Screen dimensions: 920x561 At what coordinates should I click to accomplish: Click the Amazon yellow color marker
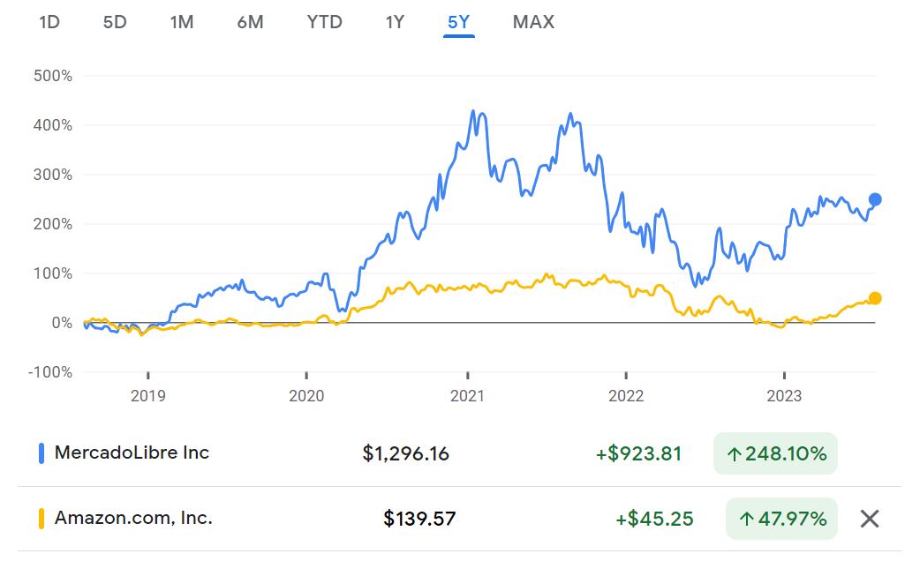[41, 519]
